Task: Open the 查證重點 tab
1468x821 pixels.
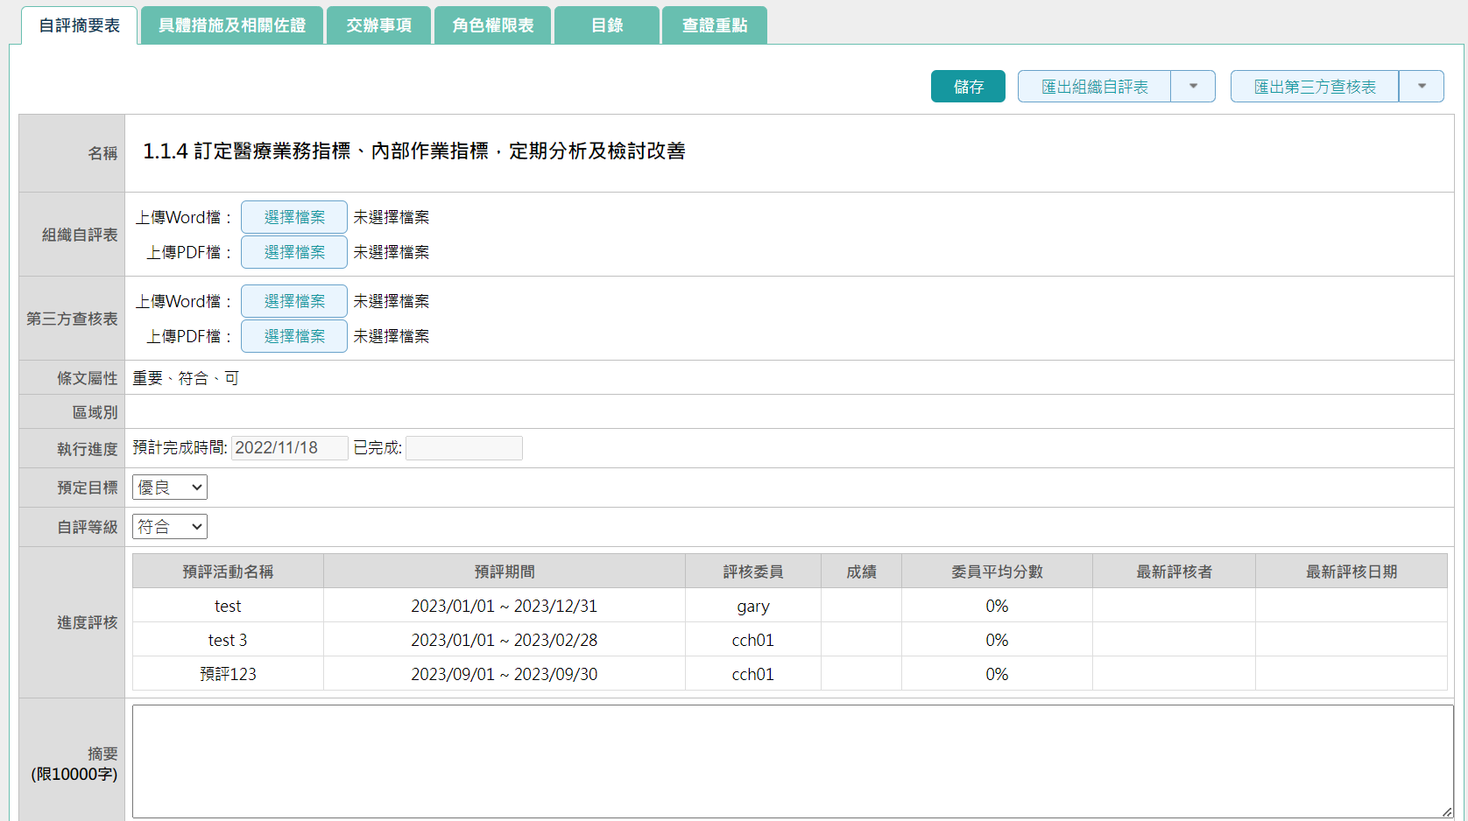Action: 714,25
